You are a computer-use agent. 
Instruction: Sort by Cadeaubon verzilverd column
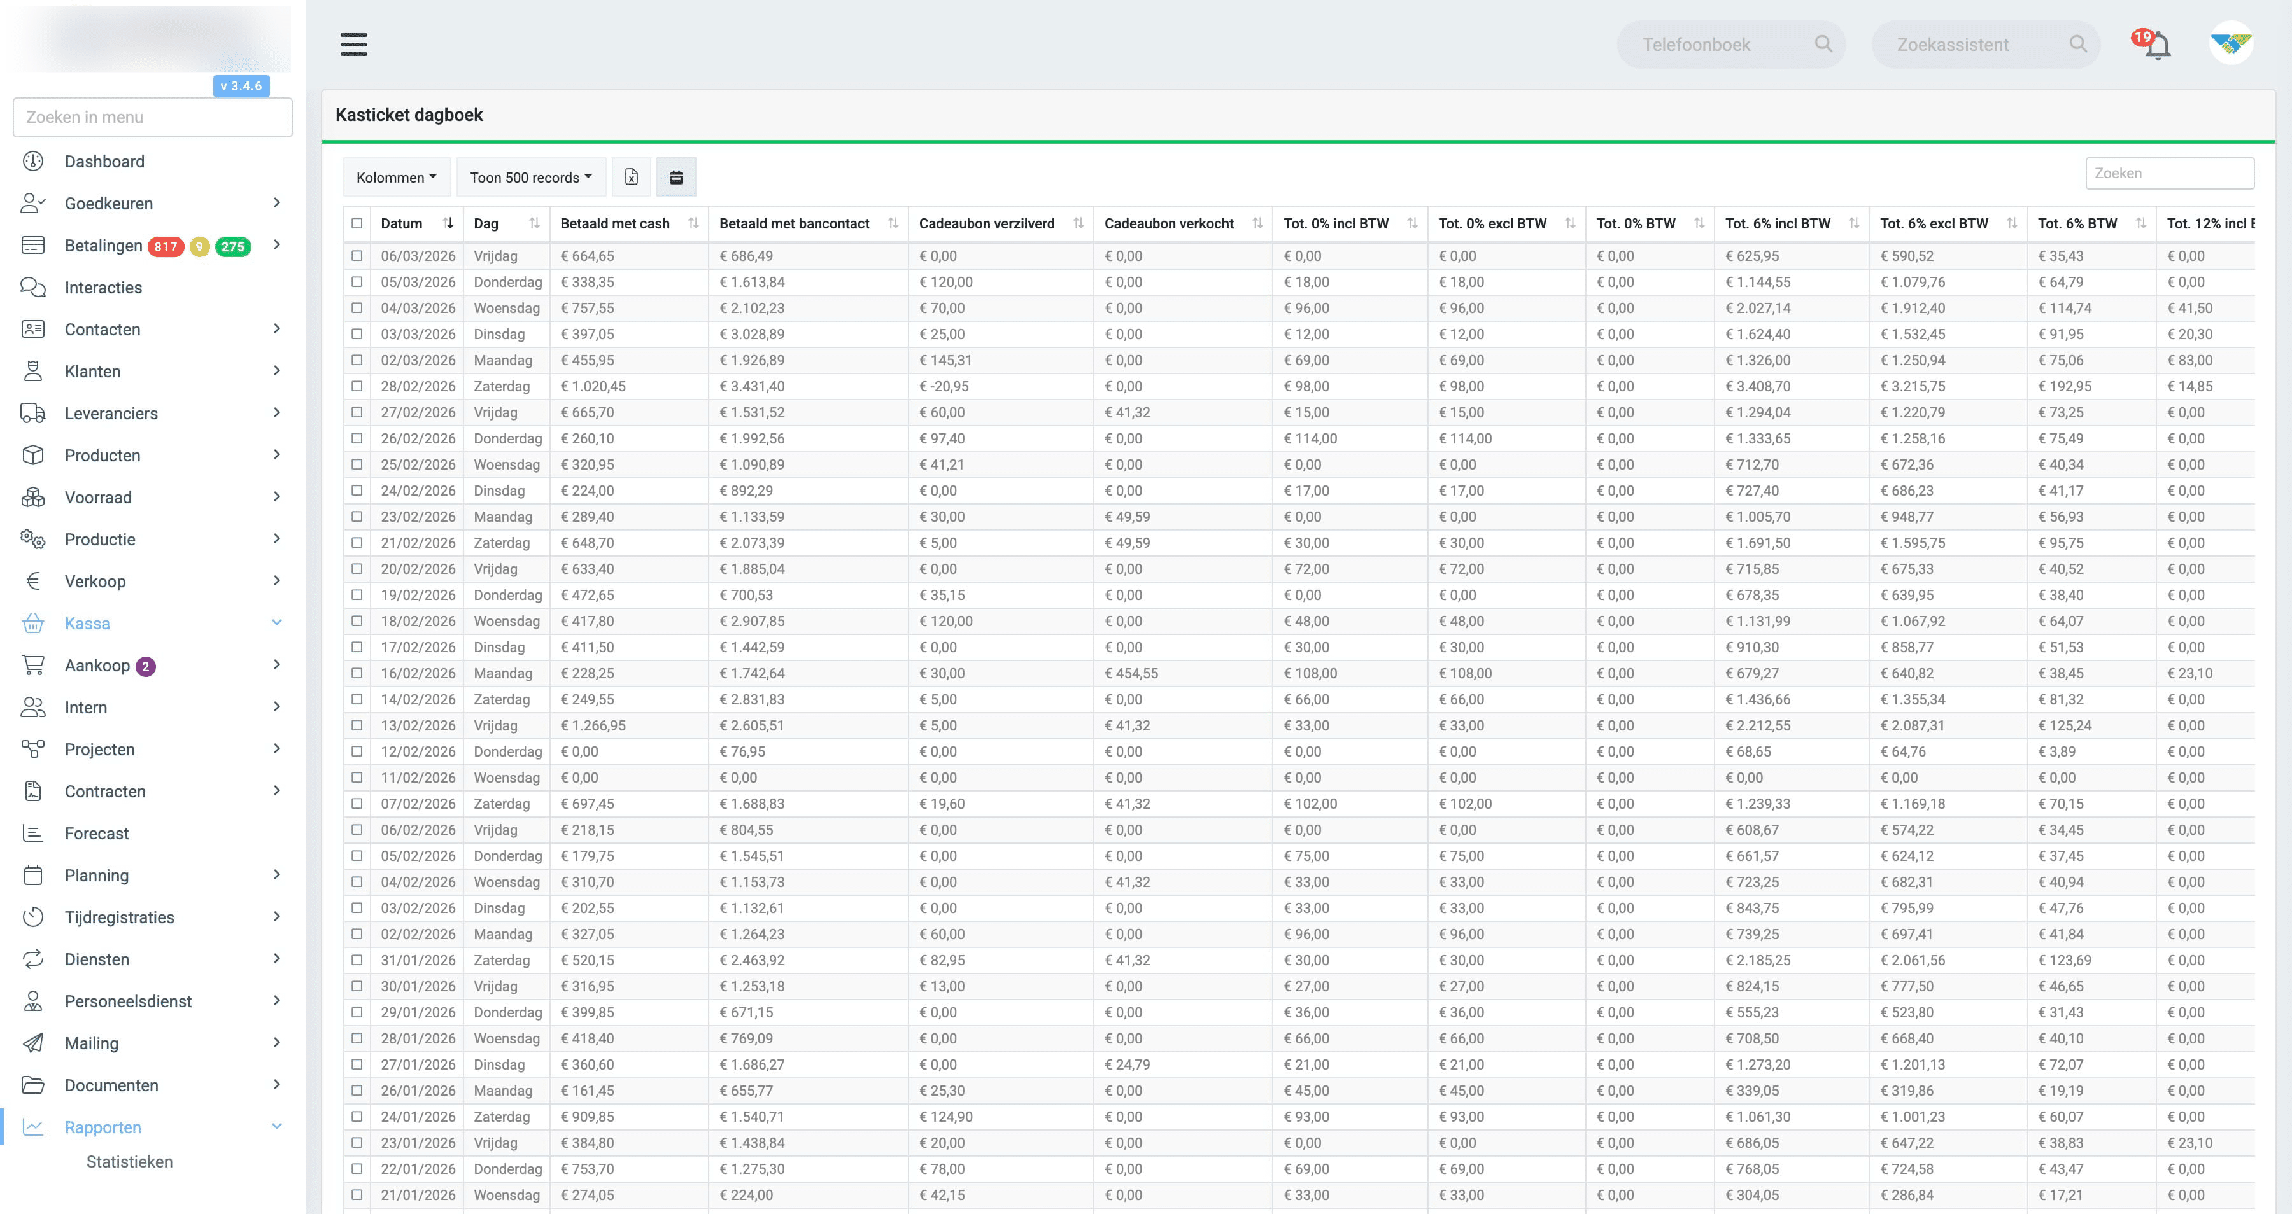pyautogui.click(x=1001, y=223)
